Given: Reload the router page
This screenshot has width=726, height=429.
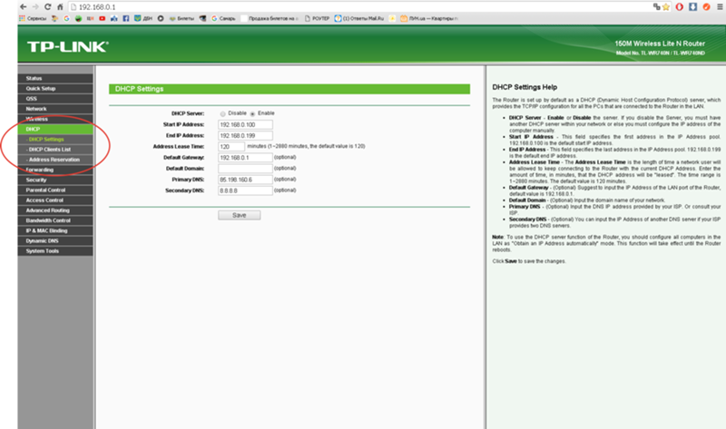Looking at the screenshot, I should pyautogui.click(x=48, y=7).
